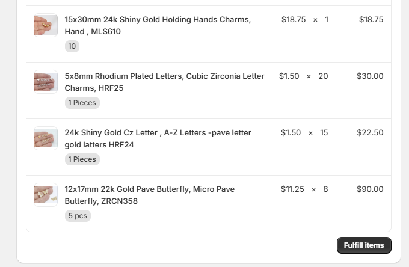This screenshot has height=267, width=409.
Task: Open the 15x30mm Holding Hands Charms title
Action: pos(158,25)
